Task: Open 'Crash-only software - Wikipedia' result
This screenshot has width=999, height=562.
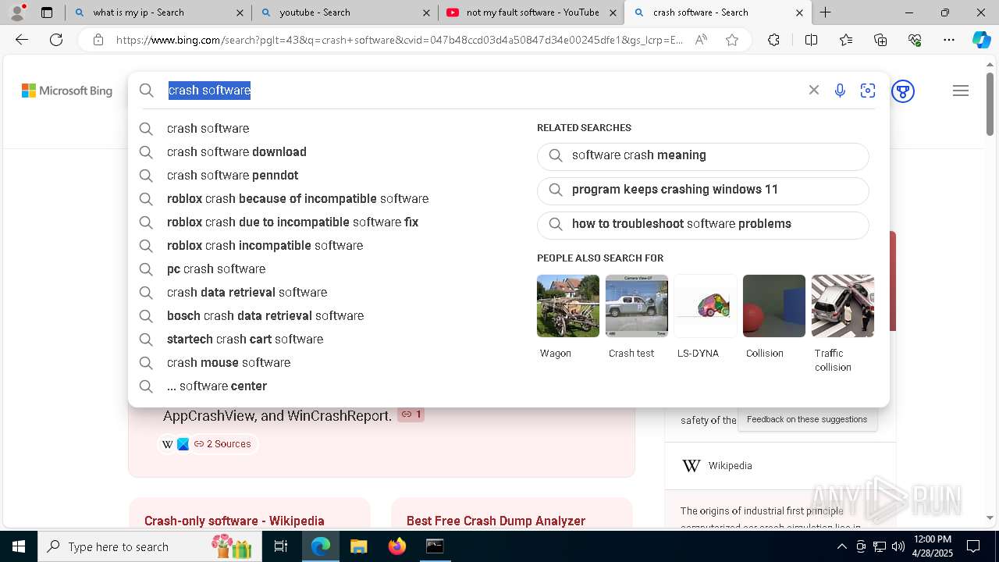Action: click(234, 521)
